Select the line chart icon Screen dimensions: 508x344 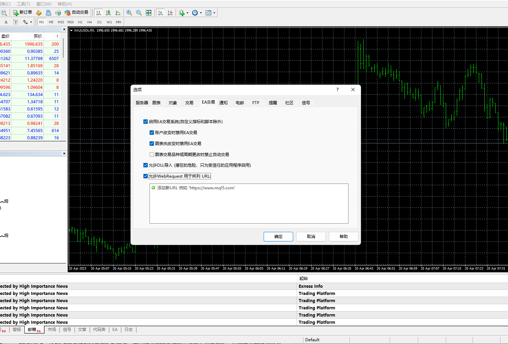118,13
